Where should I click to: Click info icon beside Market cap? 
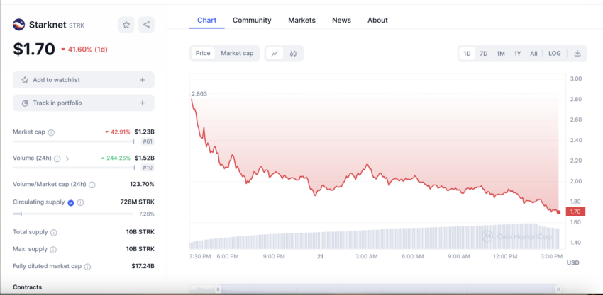(51, 132)
